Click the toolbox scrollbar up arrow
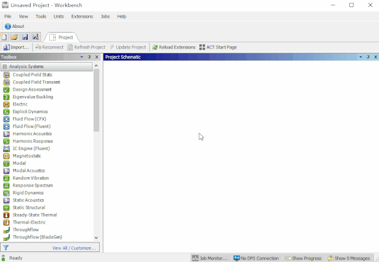379x262 pixels. point(96,66)
